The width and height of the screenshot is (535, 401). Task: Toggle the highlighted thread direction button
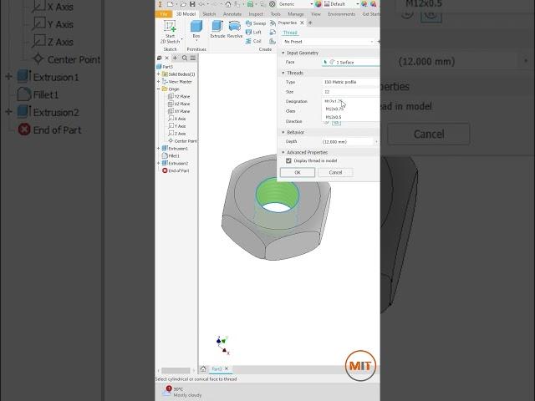[336, 123]
